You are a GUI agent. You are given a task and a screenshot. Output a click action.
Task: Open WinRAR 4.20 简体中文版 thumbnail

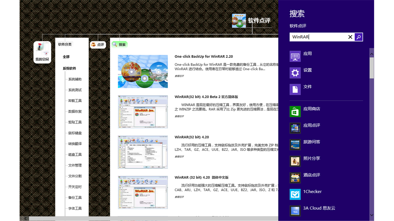pyautogui.click(x=143, y=192)
